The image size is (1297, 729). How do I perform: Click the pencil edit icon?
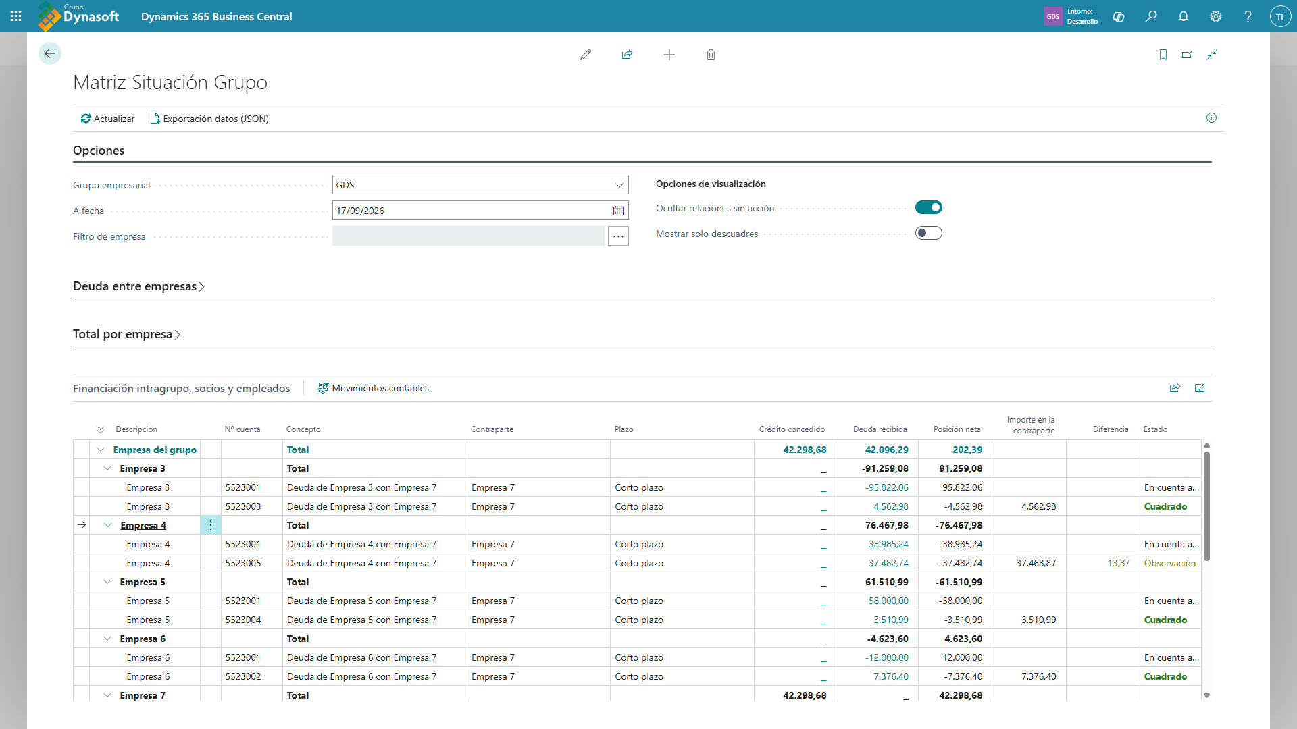tap(586, 55)
